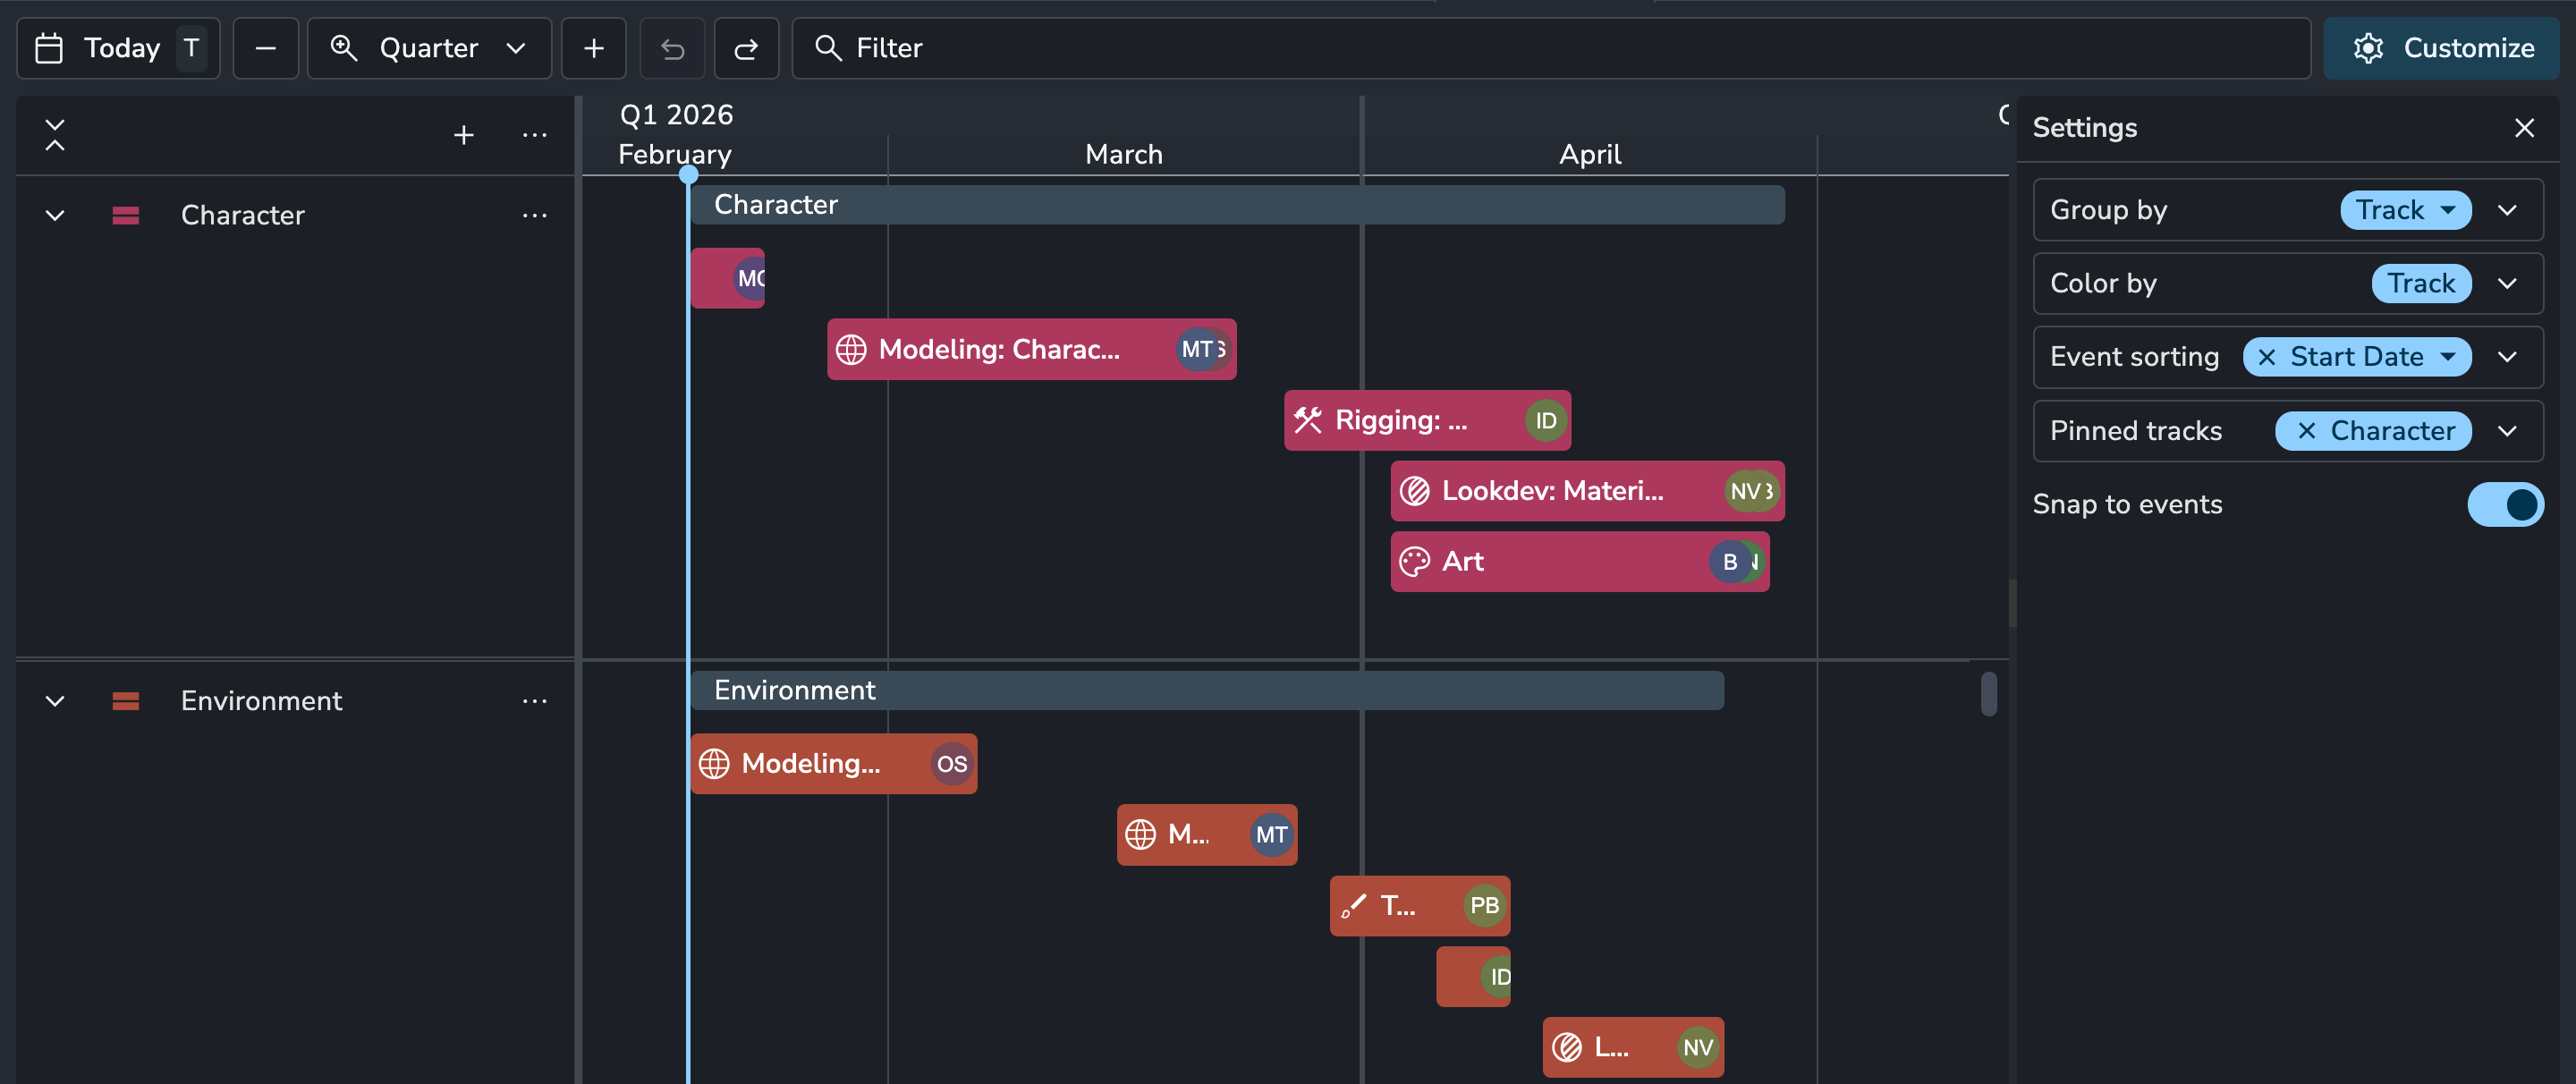Click the Today button

pyautogui.click(x=120, y=47)
